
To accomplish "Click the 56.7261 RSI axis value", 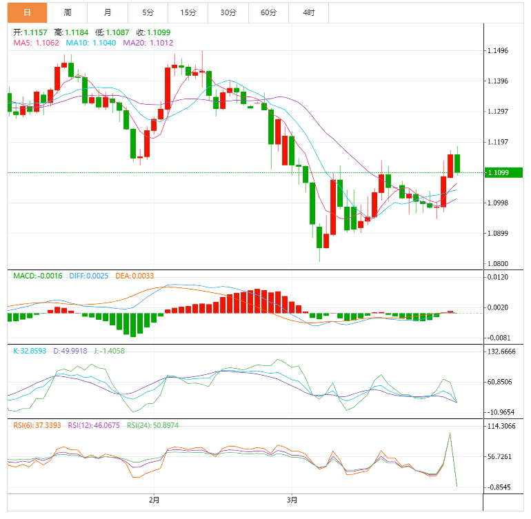I will (500, 457).
